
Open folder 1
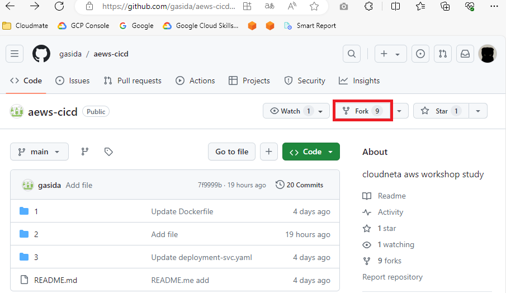click(36, 212)
